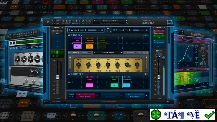Click to enable/disable tuner text
The height and width of the screenshot is (122, 217).
pyautogui.click(x=110, y=23)
